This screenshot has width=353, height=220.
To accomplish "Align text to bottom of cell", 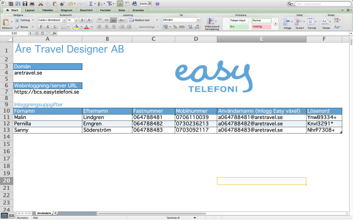I will pyautogui.click(x=113, y=20).
